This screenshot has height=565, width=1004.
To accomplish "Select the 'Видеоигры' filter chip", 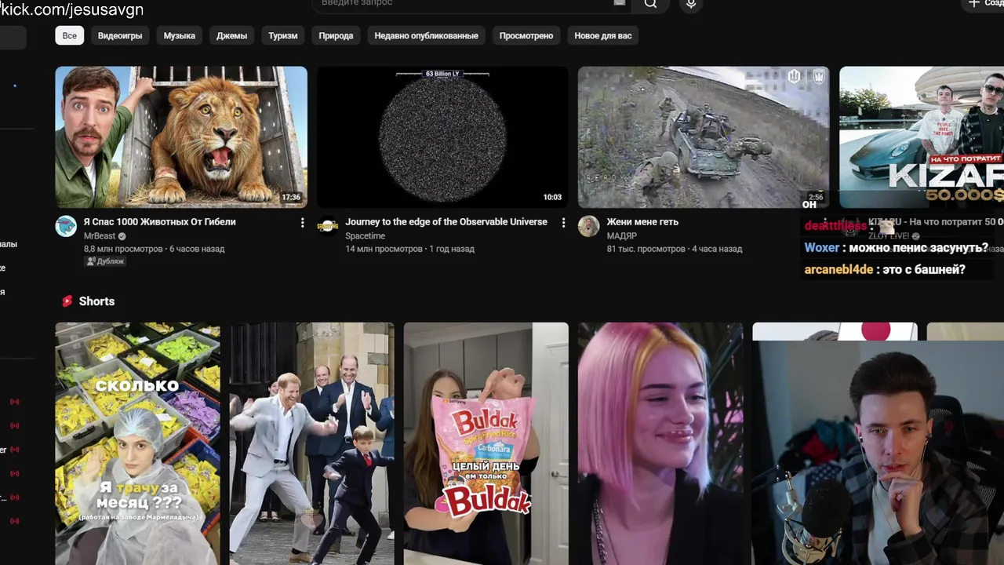I will click(120, 35).
